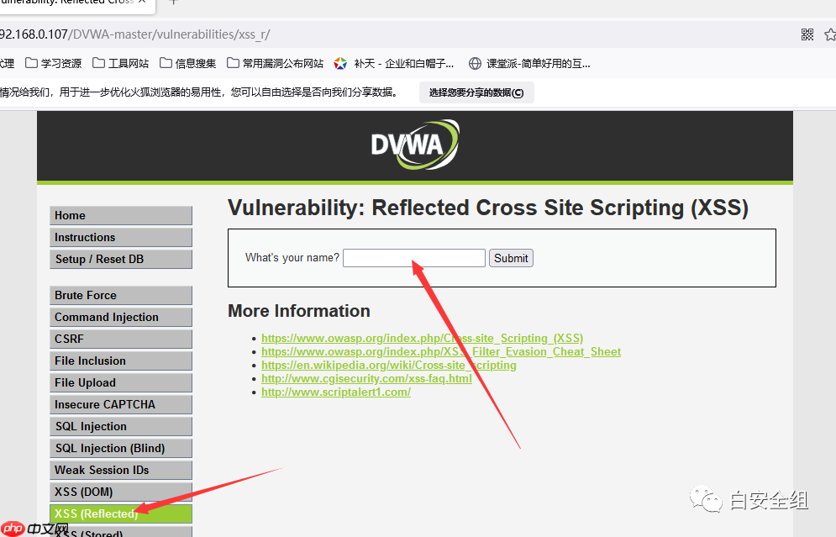This screenshot has height=537, width=836.
Task: Open the 课堂派 bookmark
Action: [x=529, y=64]
